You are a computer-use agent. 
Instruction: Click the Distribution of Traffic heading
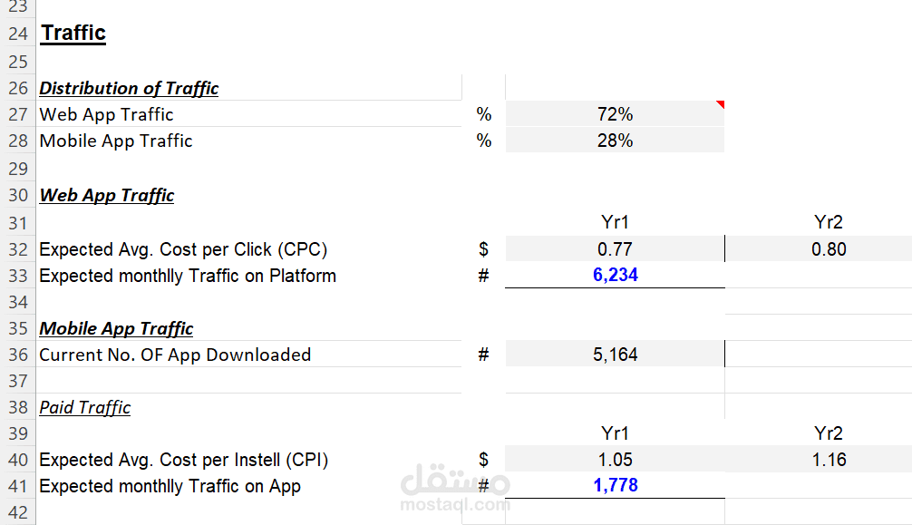(x=129, y=88)
